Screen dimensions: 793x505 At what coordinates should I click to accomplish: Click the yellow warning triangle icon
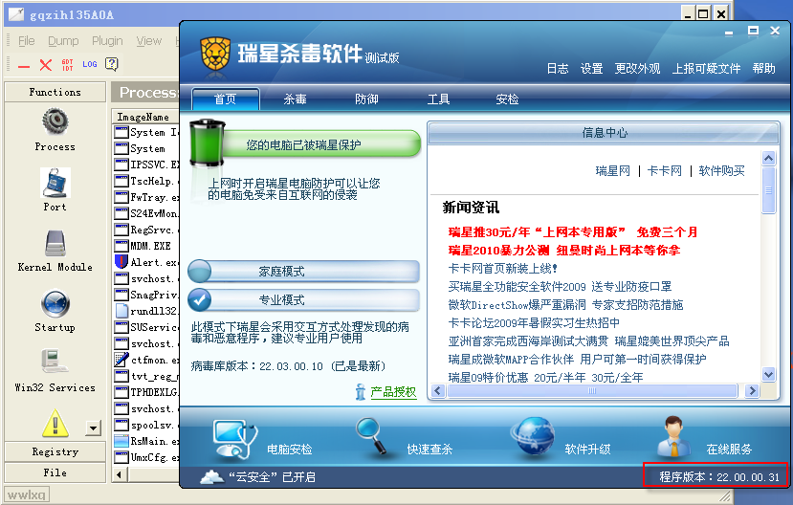point(55,423)
